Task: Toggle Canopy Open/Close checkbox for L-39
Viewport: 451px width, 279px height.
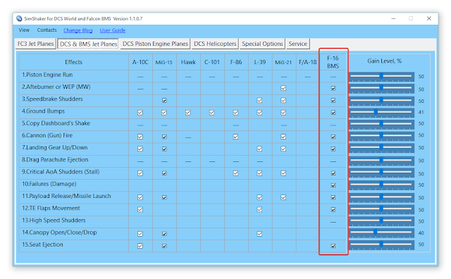Action: tap(259, 234)
